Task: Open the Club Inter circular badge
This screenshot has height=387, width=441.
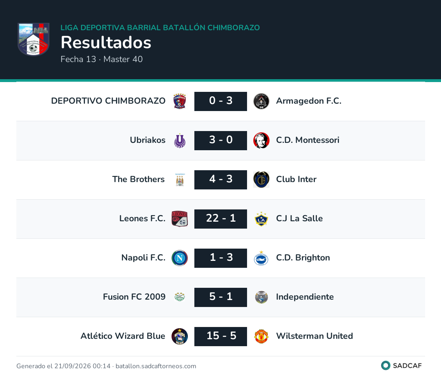Action: click(x=261, y=180)
